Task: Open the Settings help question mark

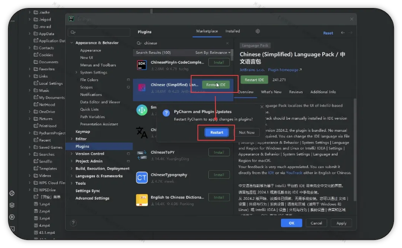Action: (73, 223)
